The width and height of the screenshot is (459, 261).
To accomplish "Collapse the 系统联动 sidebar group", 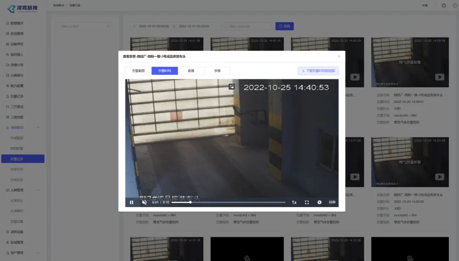I will (x=38, y=128).
